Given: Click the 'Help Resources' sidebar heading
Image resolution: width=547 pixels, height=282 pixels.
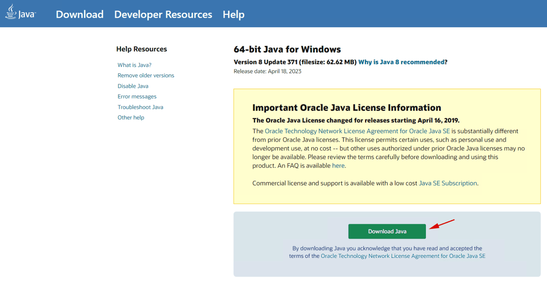Looking at the screenshot, I should (x=141, y=49).
